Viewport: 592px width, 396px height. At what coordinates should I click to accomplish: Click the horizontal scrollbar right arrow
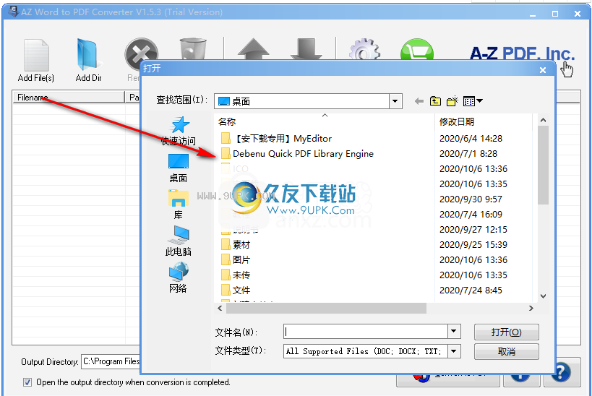531,308
